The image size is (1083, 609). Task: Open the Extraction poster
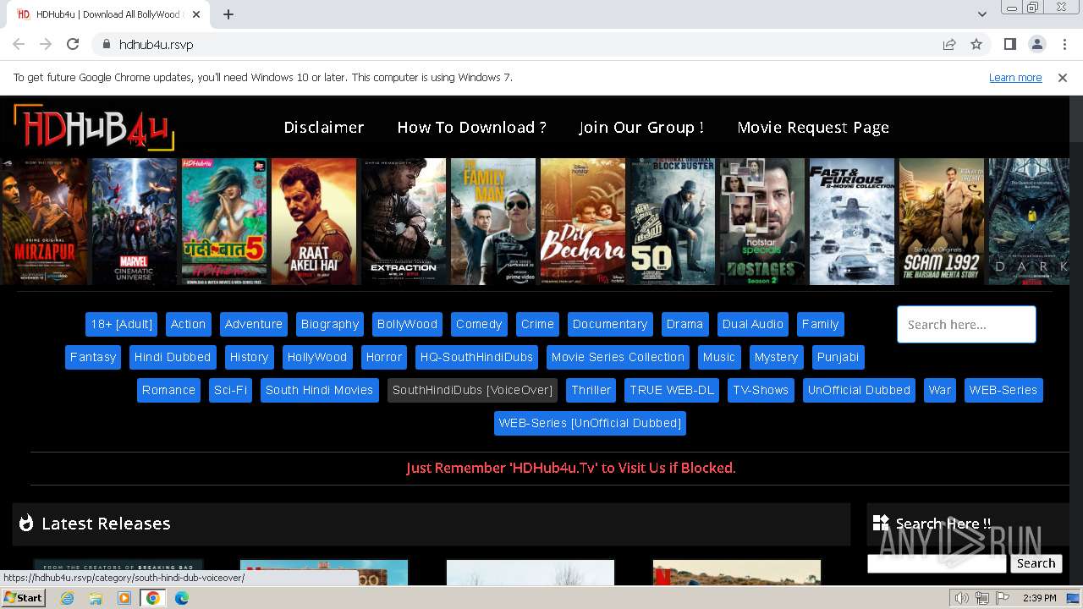point(403,222)
